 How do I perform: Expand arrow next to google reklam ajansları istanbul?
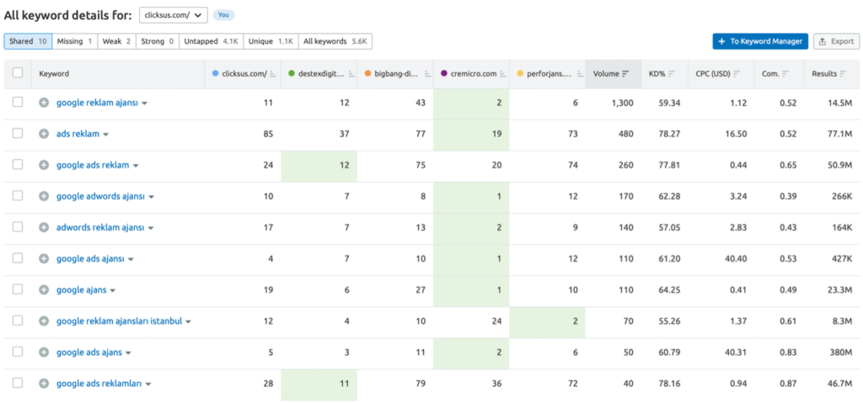point(188,321)
